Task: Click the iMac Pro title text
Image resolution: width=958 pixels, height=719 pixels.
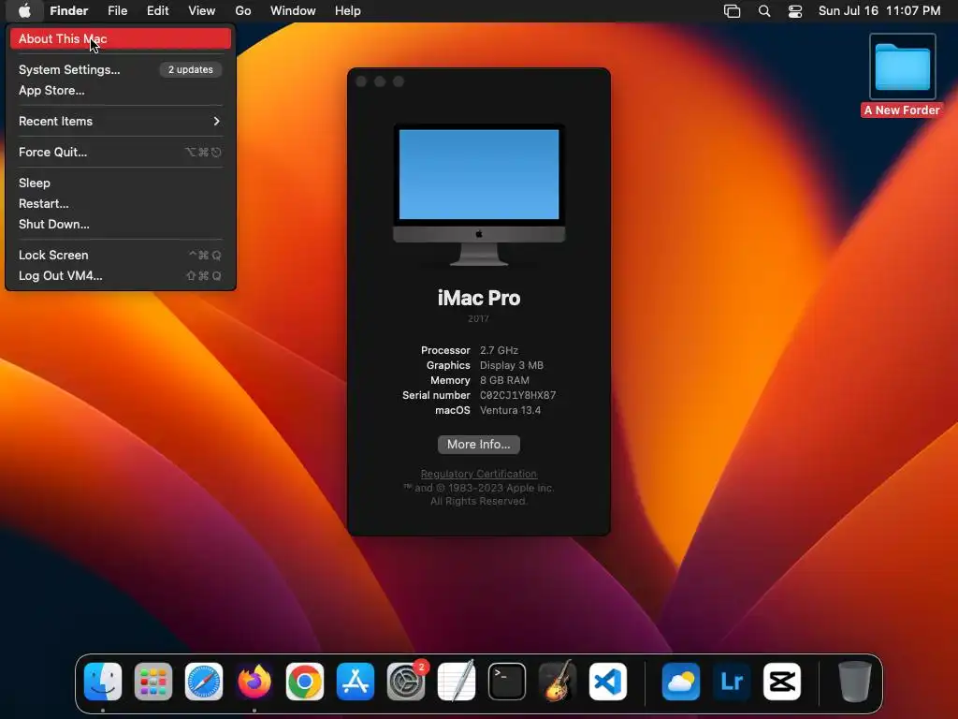Action: (479, 298)
